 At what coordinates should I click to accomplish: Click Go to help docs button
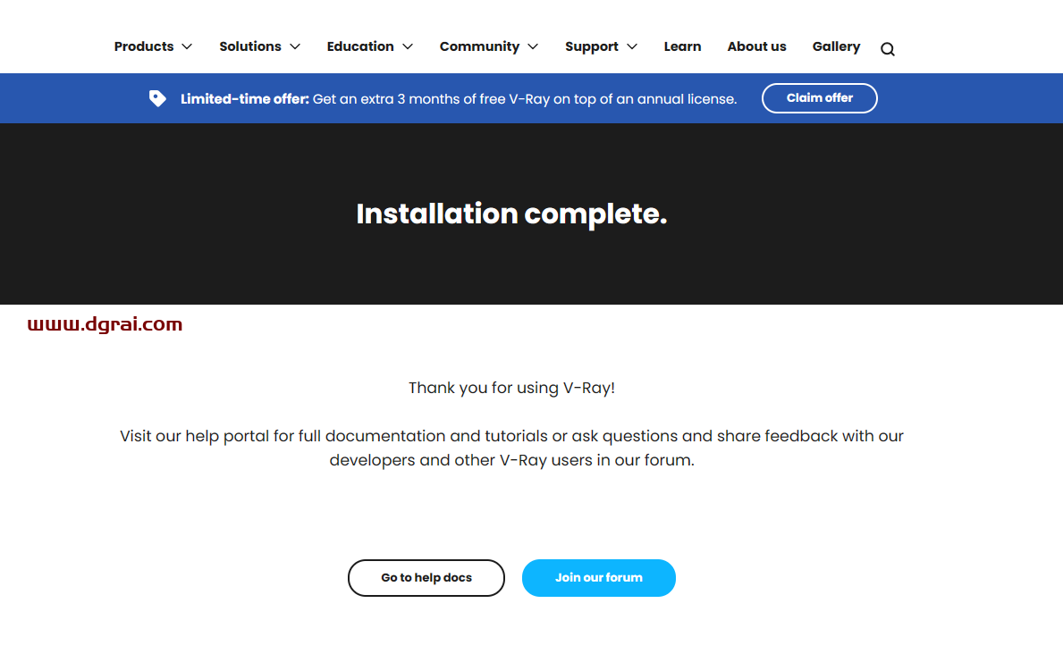426,578
